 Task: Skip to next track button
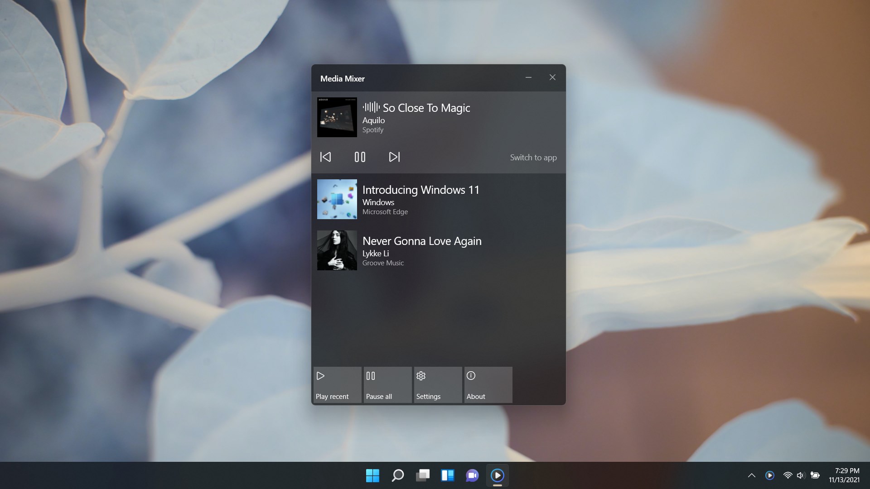(394, 157)
